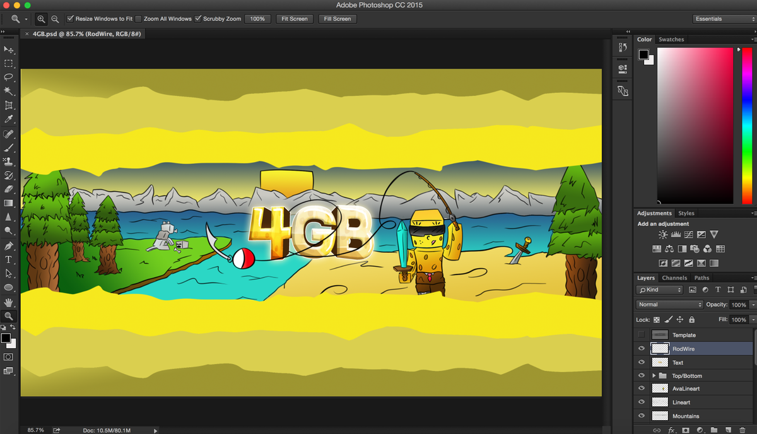Add a Brightness/Contrast adjustment
Screen dimensions: 757x434
coord(663,235)
